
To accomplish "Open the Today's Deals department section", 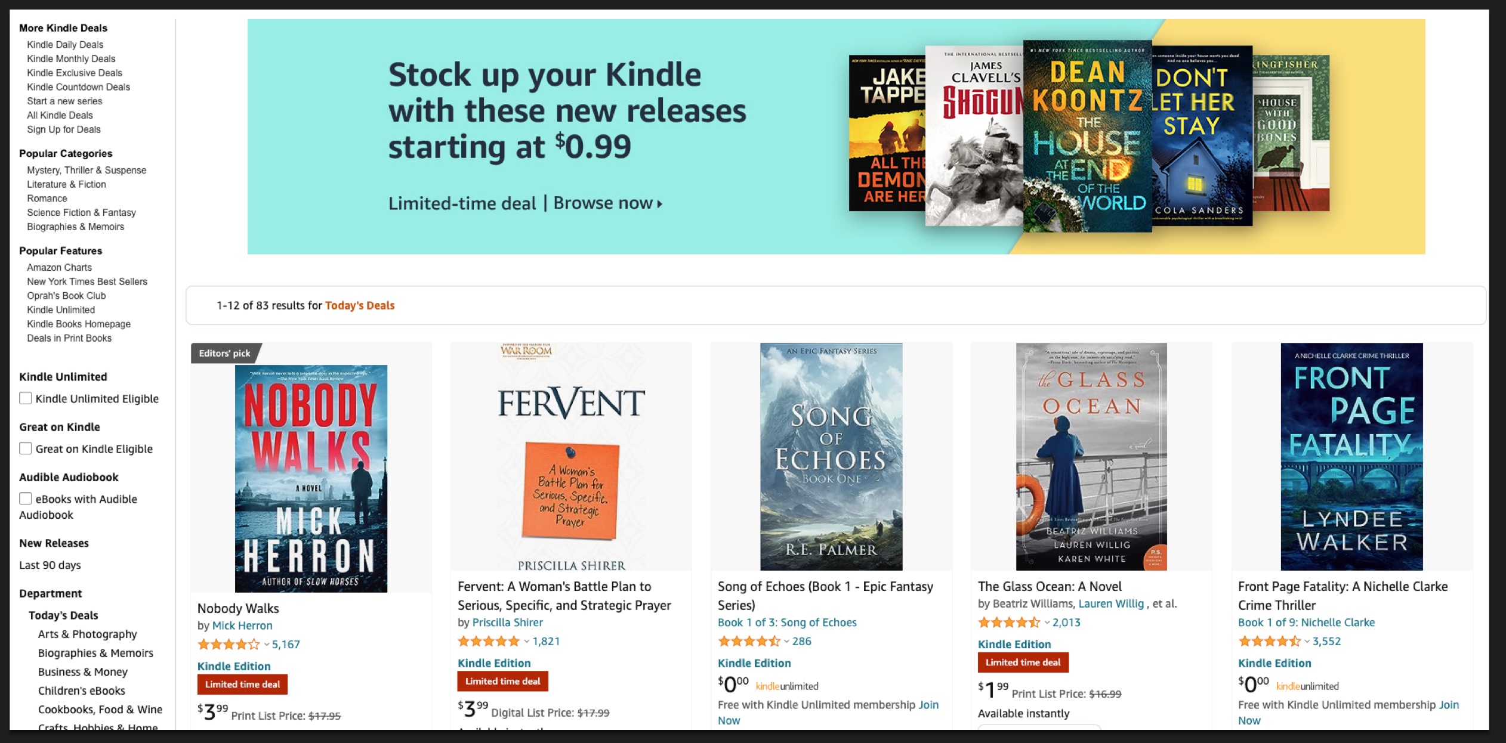I will 63,615.
